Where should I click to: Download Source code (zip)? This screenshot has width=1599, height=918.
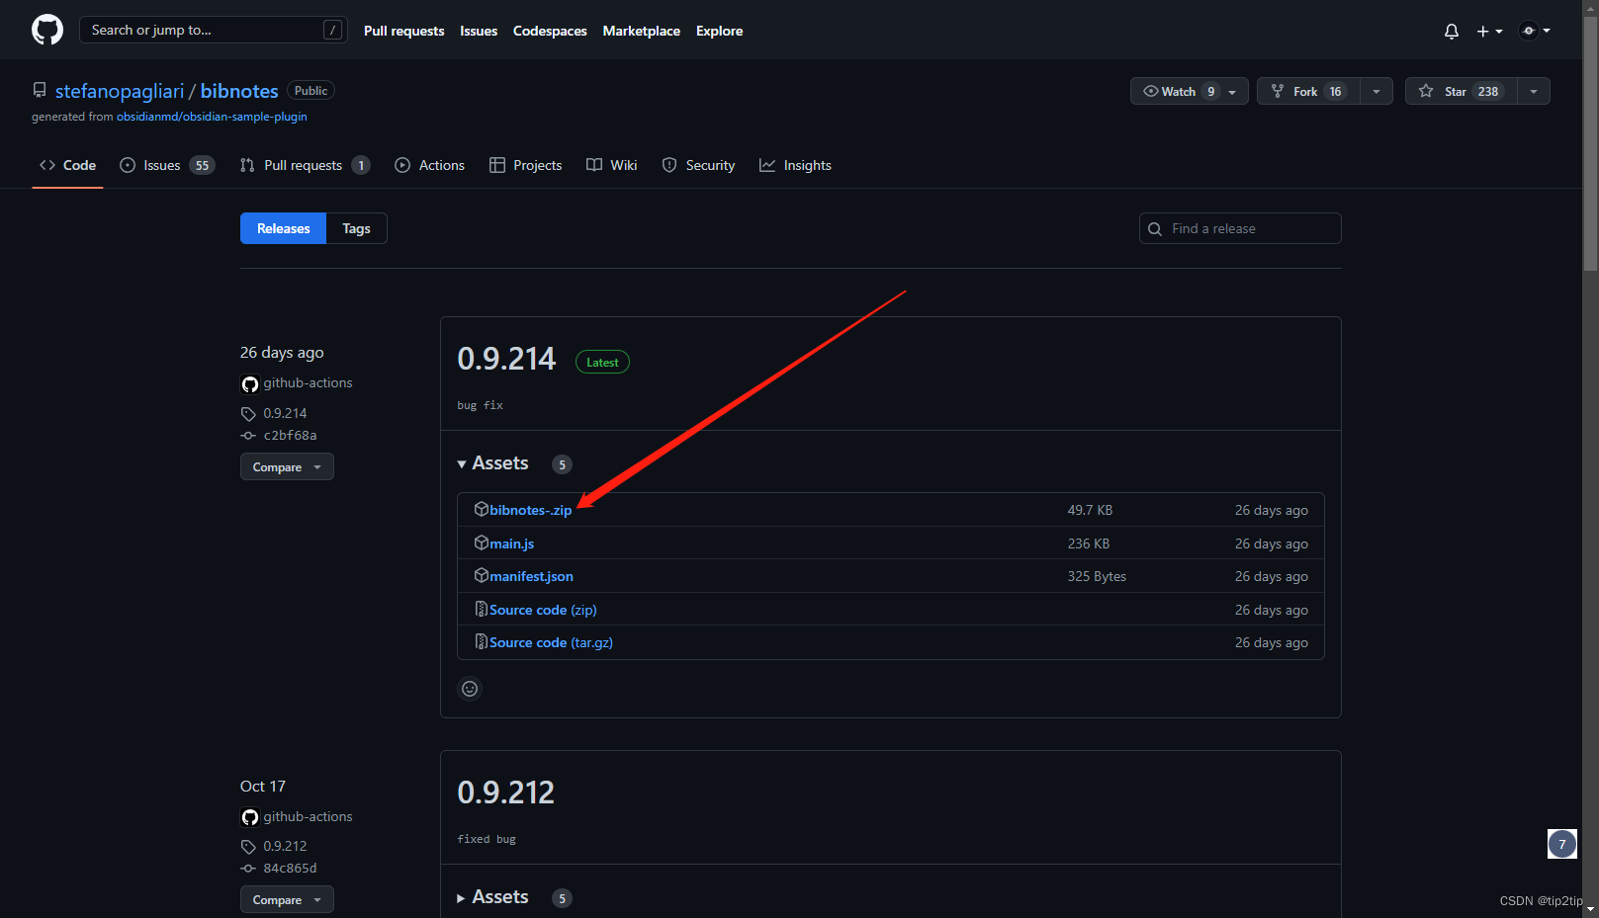[x=543, y=610]
